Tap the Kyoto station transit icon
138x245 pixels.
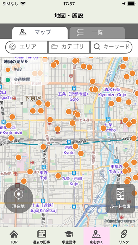69,142
